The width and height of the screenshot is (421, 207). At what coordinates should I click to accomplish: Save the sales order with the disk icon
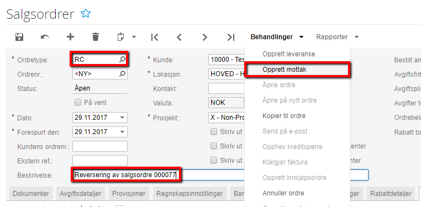tap(19, 37)
